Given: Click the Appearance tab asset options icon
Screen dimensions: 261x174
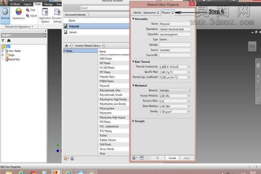Looking at the screenshot, I should 158,13.
